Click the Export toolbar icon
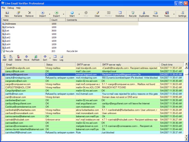 (56, 14)
